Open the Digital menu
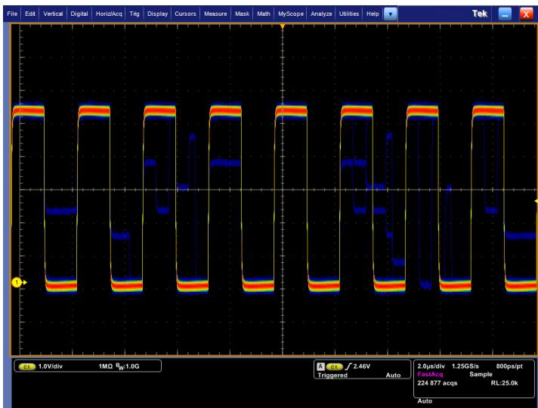This screenshot has height=408, width=538. 79,14
